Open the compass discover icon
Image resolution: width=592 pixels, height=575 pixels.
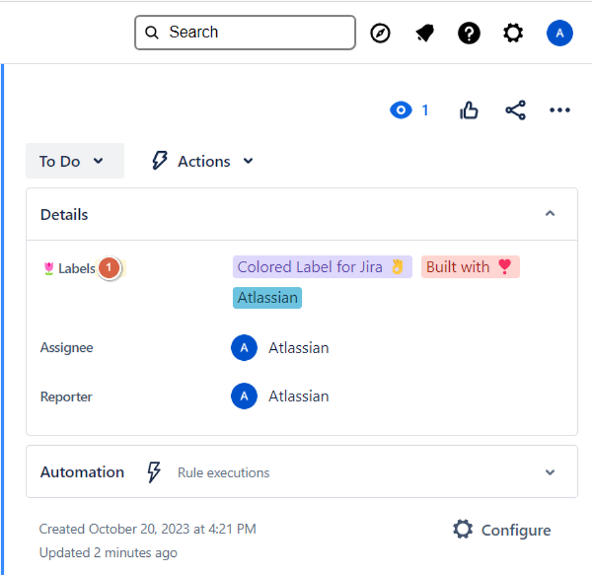coord(380,33)
